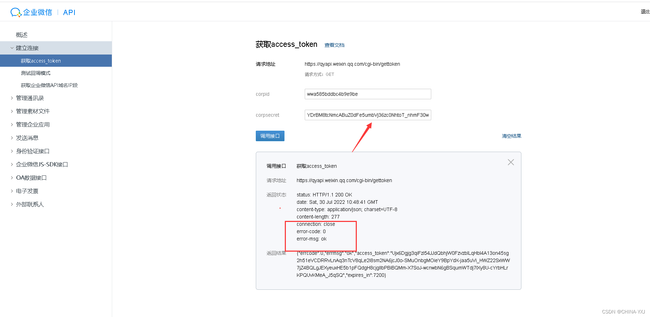
Task: Click the JSON access_token result text
Action: pyautogui.click(x=403, y=264)
